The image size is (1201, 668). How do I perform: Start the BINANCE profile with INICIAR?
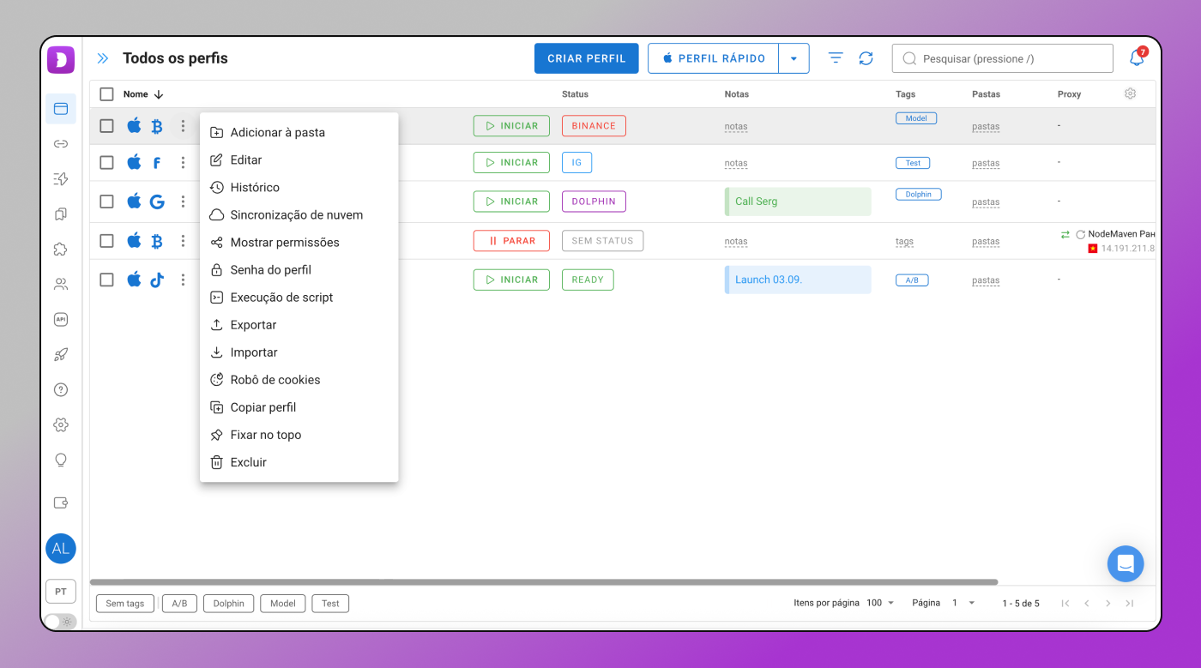(x=511, y=126)
